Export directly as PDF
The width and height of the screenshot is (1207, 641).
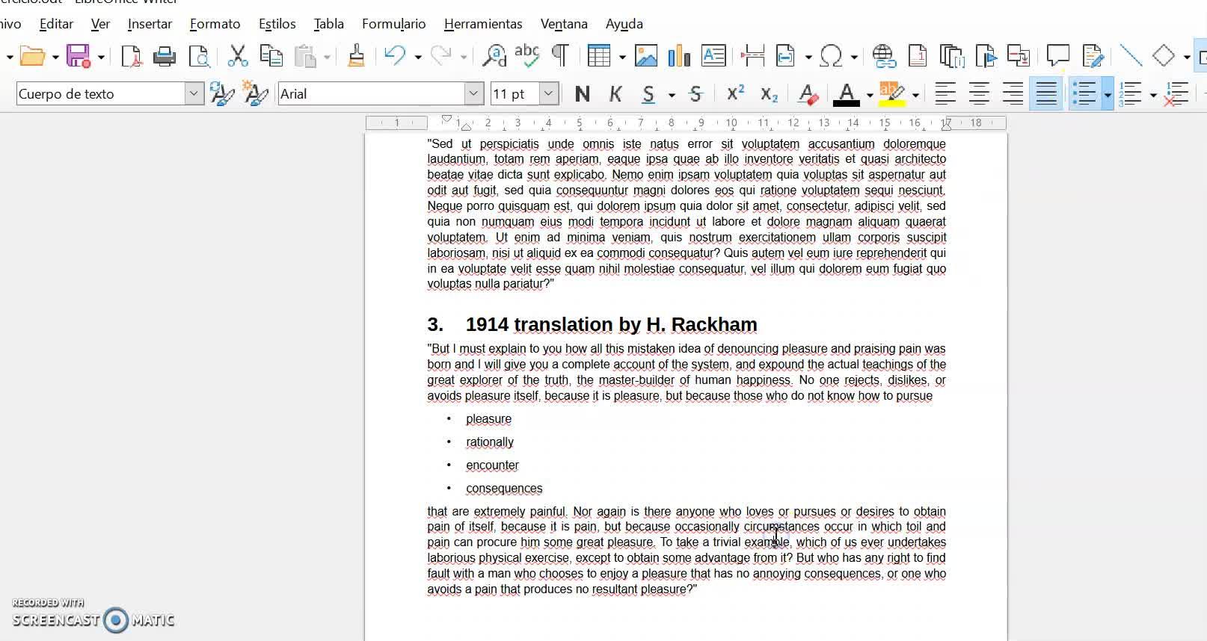pyautogui.click(x=131, y=56)
